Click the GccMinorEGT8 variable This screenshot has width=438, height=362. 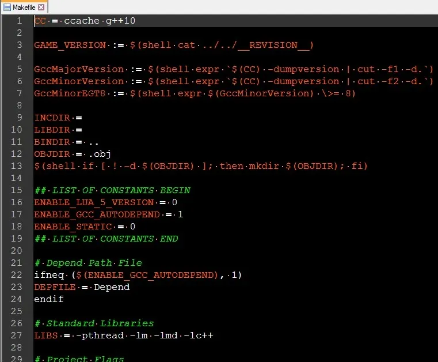click(x=70, y=93)
